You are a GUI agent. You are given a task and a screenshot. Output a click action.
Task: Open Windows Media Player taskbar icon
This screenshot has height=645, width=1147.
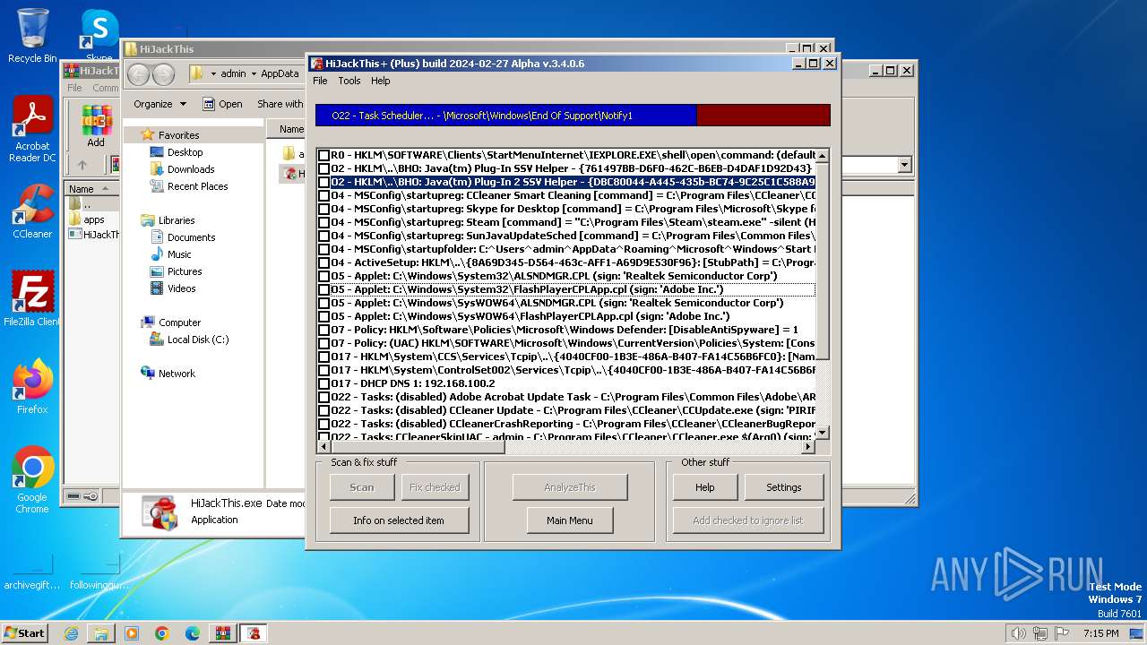[132, 633]
